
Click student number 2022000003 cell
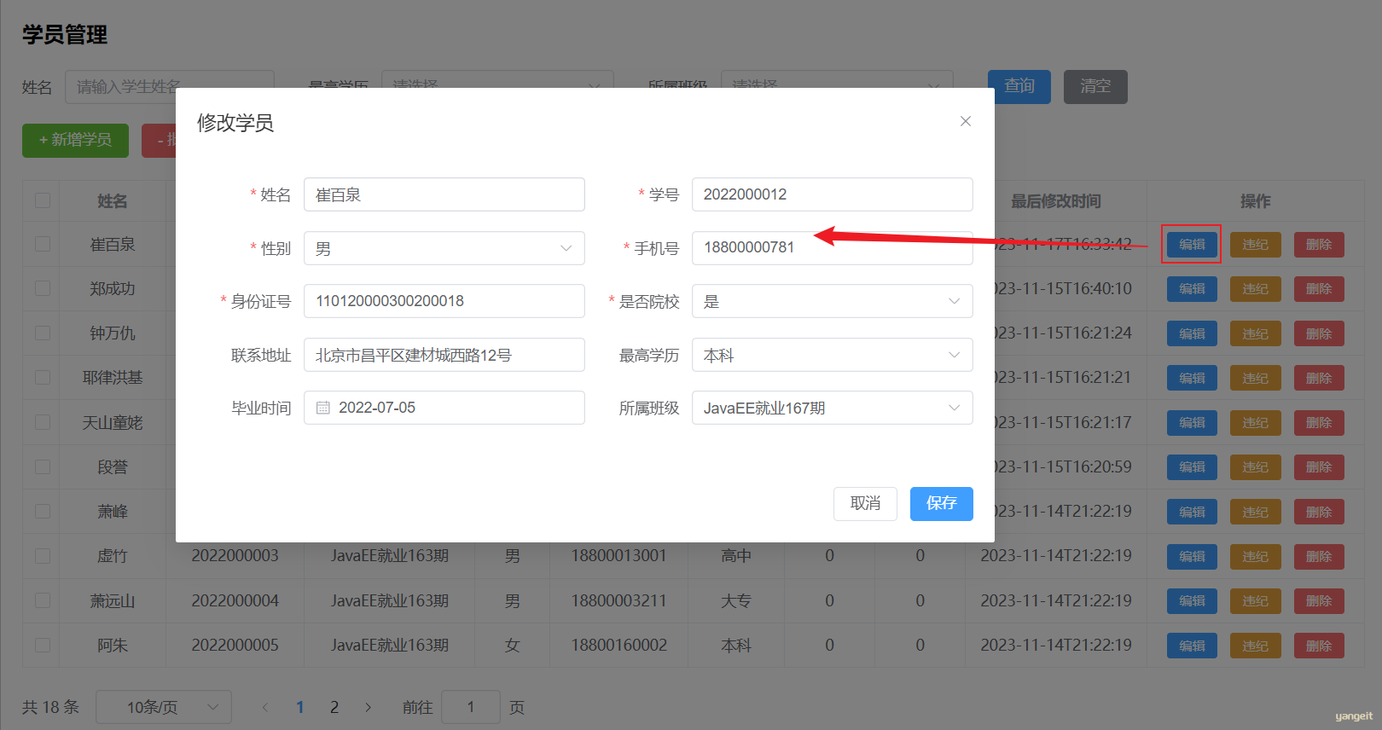[235, 555]
